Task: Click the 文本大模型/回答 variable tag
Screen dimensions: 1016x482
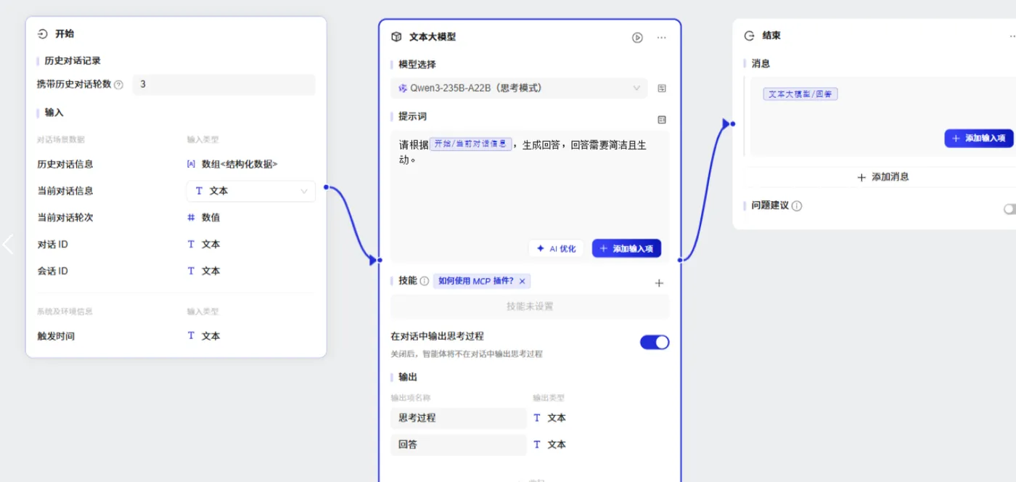Action: [800, 94]
